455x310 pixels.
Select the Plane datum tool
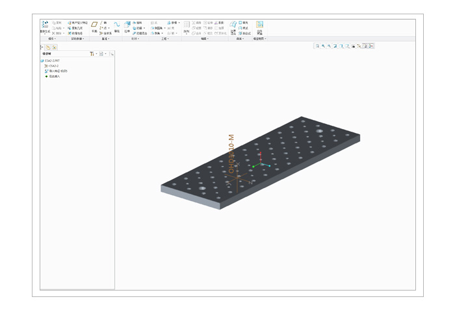click(94, 26)
